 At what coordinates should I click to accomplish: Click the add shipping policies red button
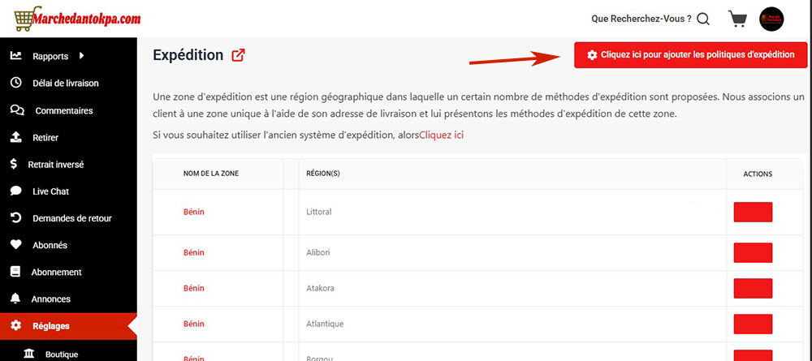point(689,55)
